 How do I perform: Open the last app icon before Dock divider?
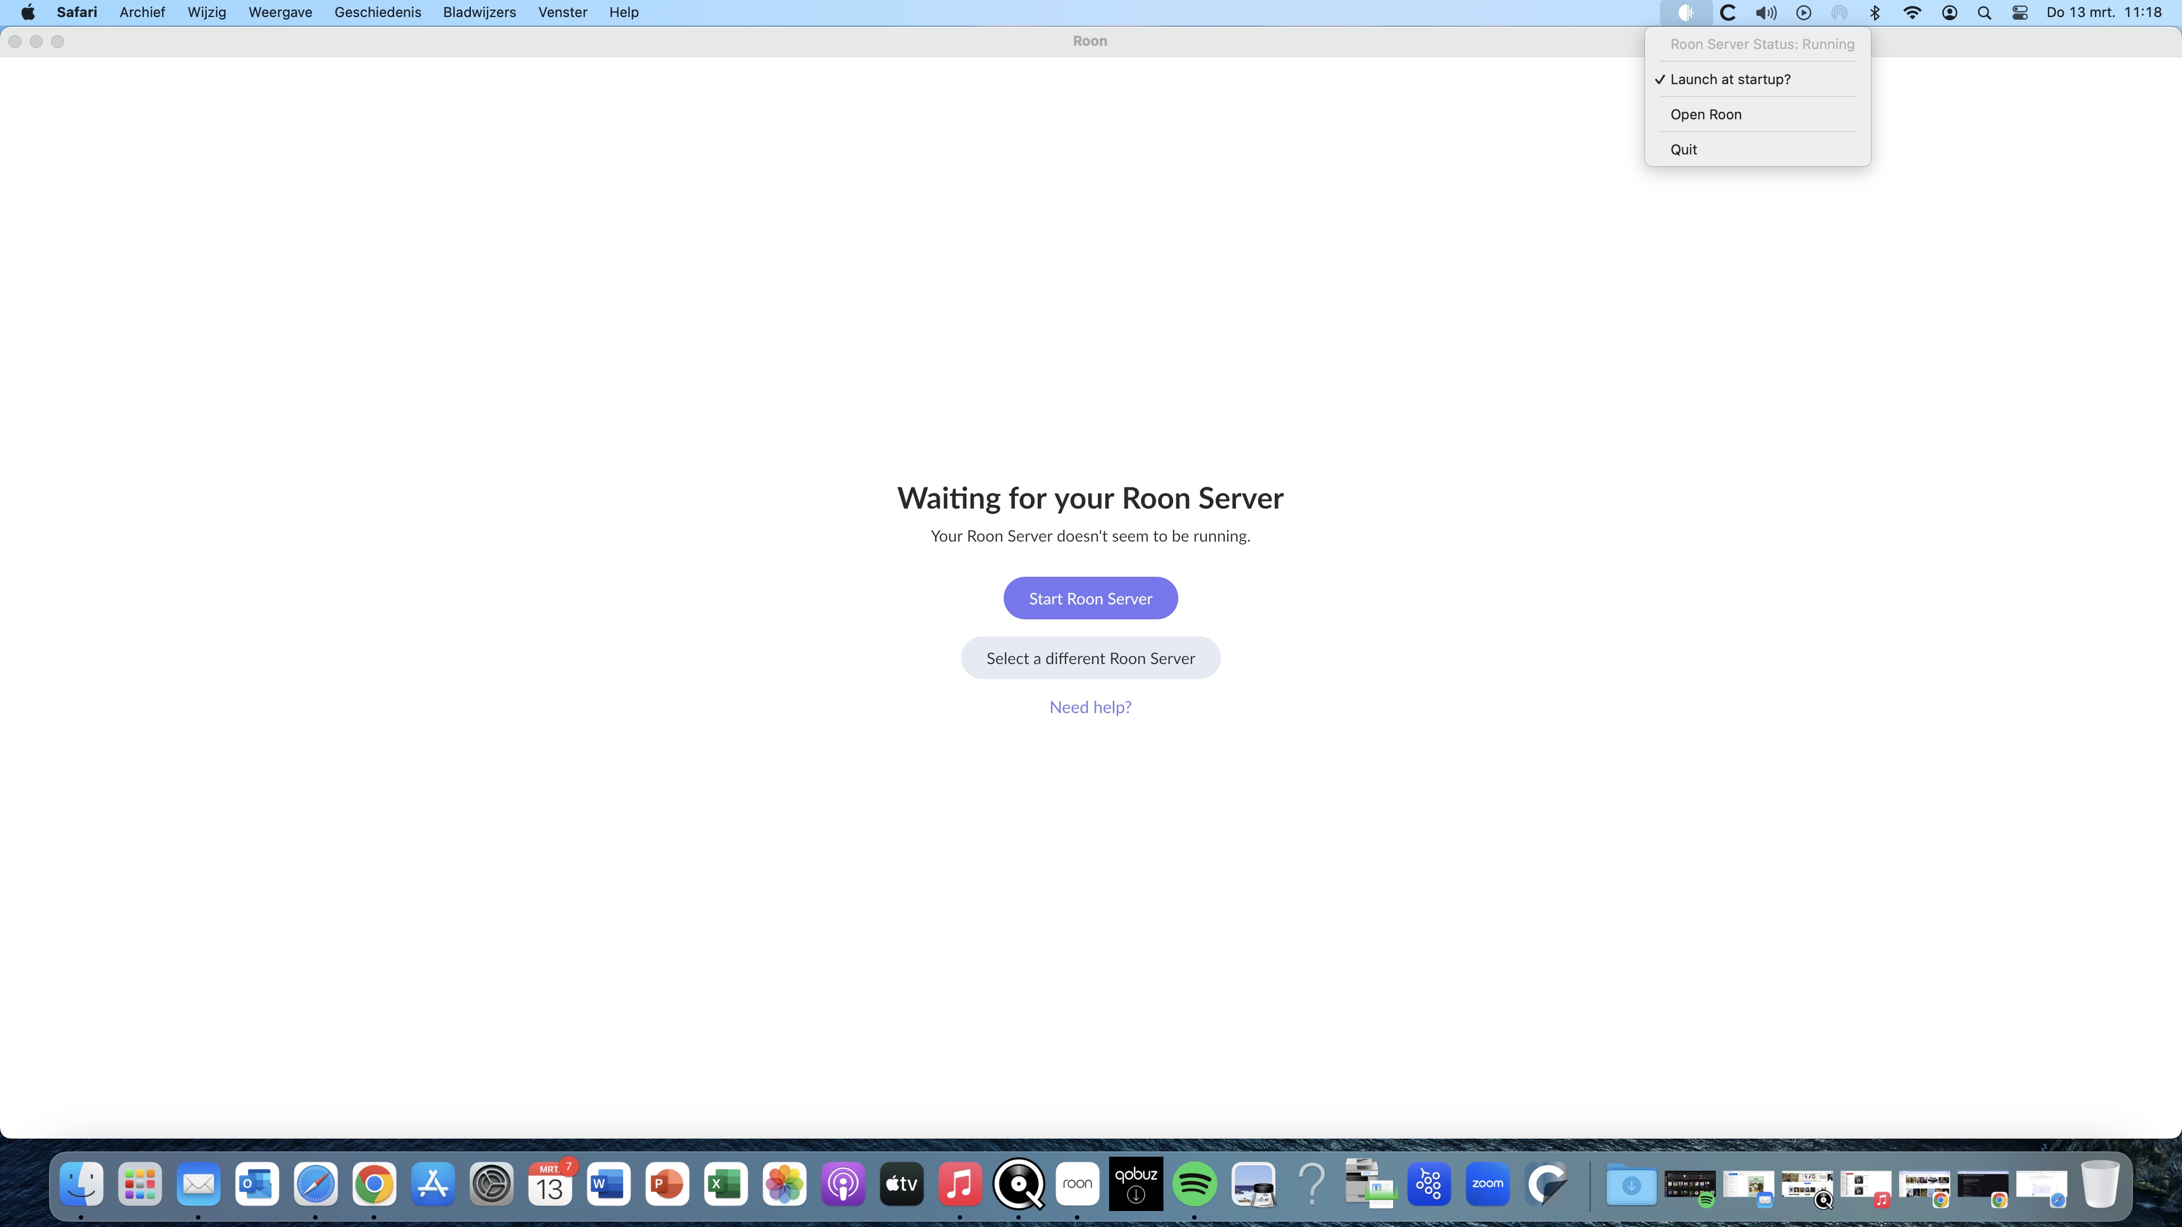click(1546, 1183)
